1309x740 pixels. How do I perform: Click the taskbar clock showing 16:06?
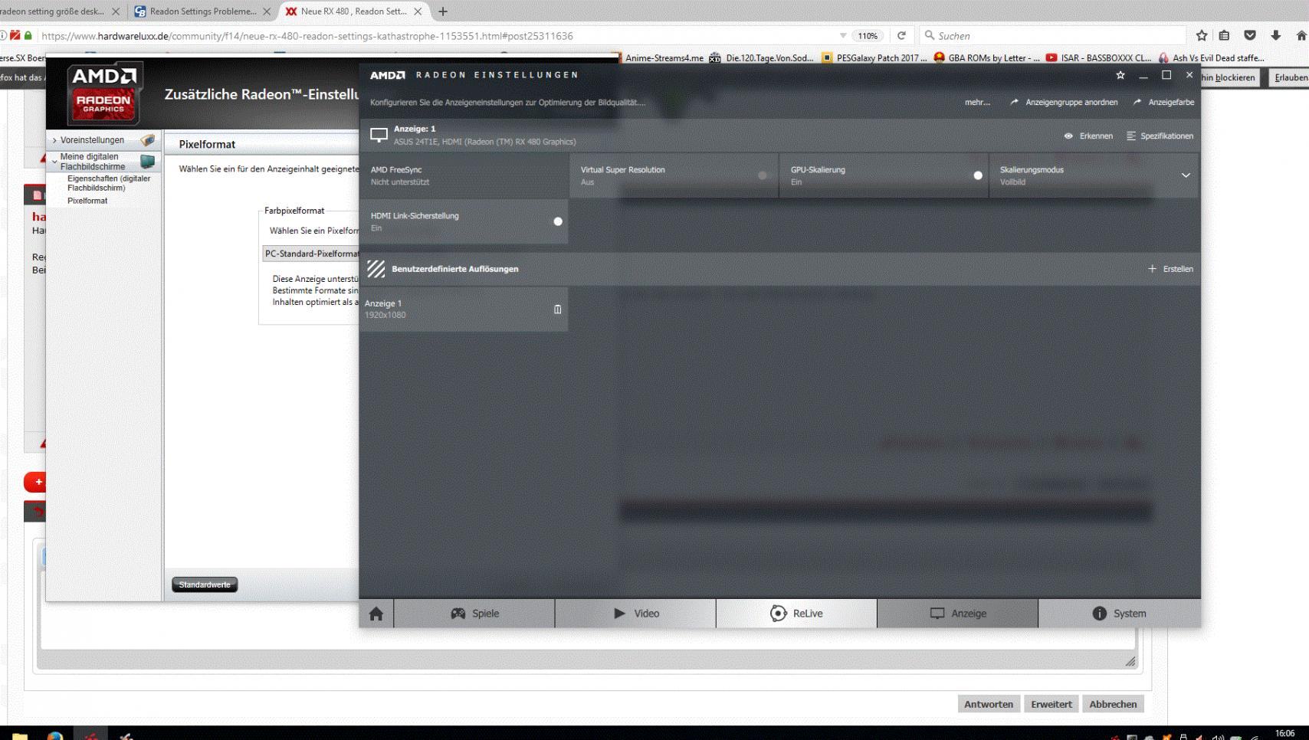pos(1285,735)
